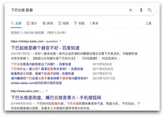The height and width of the screenshot is (116, 163).
Task: Click the date 2013年9月6日
Action: [x=102, y=64]
